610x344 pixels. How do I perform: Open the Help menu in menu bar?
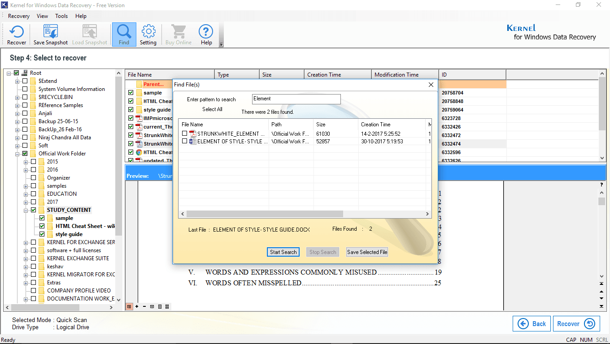pyautogui.click(x=81, y=16)
